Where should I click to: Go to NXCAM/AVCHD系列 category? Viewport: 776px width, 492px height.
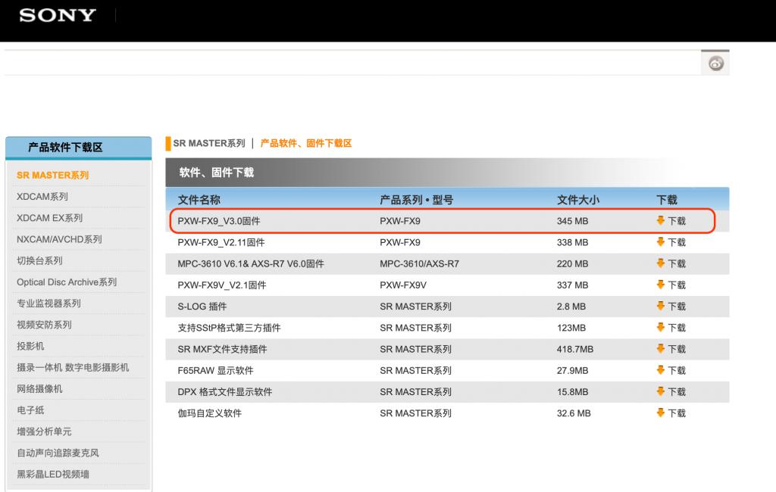(59, 239)
